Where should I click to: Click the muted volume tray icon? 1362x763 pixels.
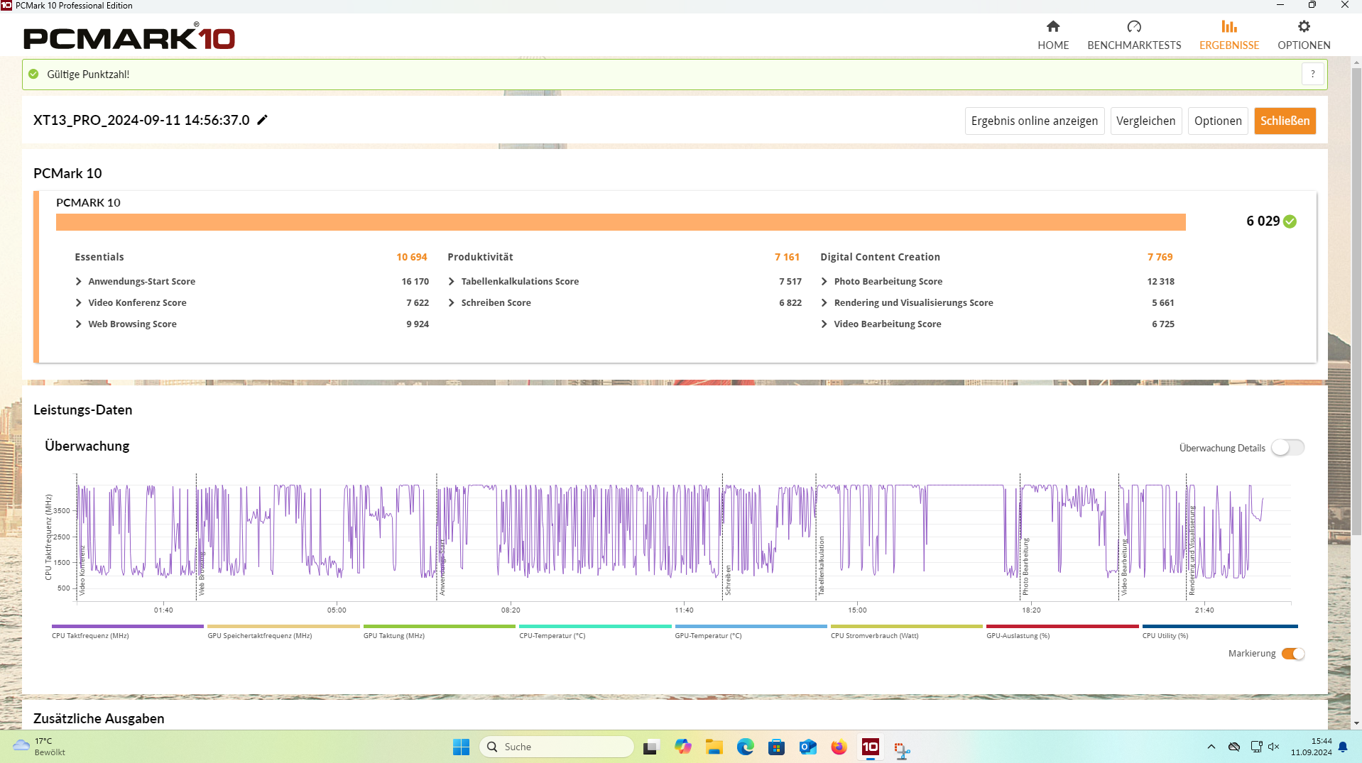pyautogui.click(x=1273, y=747)
